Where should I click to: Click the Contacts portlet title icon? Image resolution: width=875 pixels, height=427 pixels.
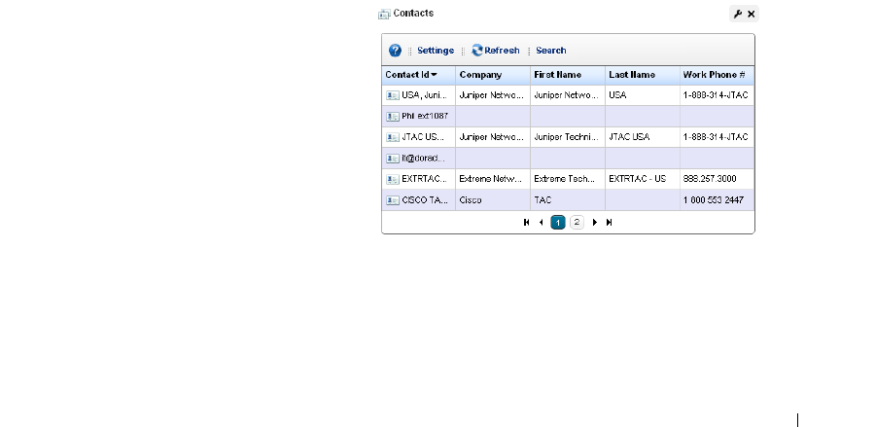click(x=384, y=15)
